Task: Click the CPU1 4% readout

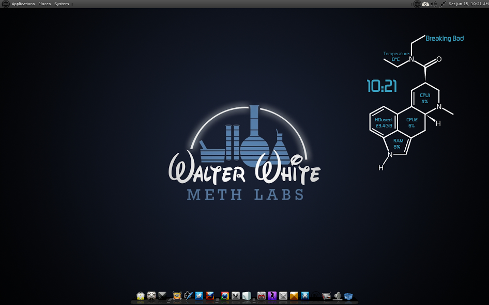Action: [x=425, y=99]
